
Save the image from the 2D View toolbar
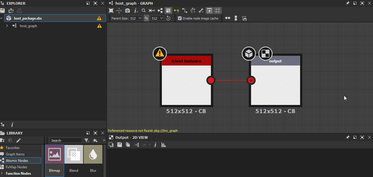coord(119,145)
